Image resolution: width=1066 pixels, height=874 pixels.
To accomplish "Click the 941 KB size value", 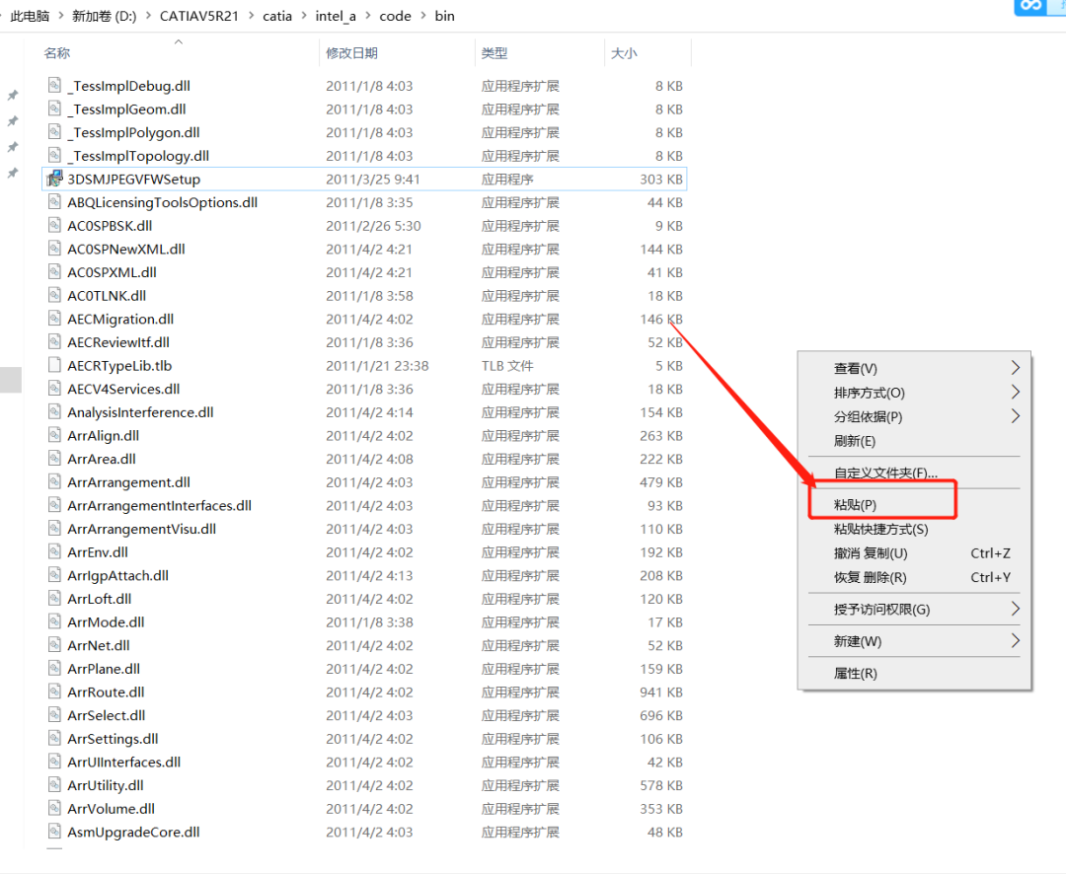I will [660, 692].
